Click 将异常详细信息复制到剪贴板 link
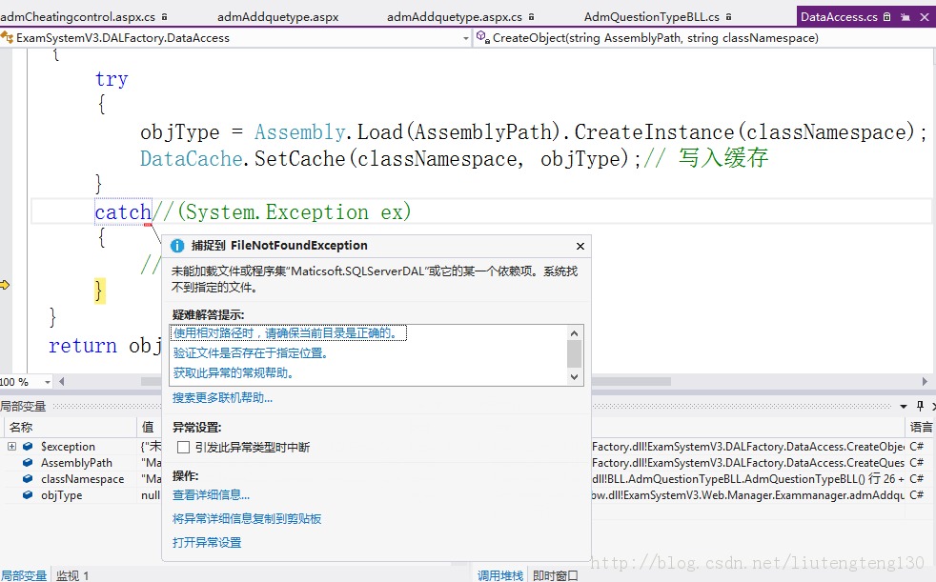936x582 pixels. (x=247, y=519)
